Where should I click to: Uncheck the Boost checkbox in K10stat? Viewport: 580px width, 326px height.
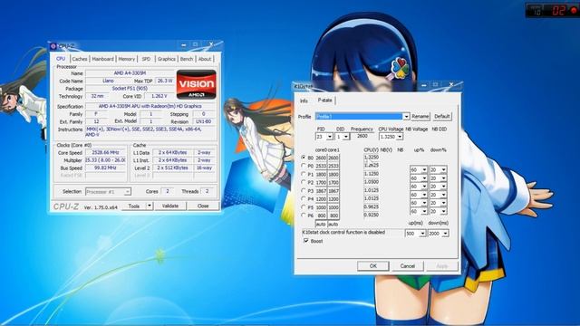[306, 241]
